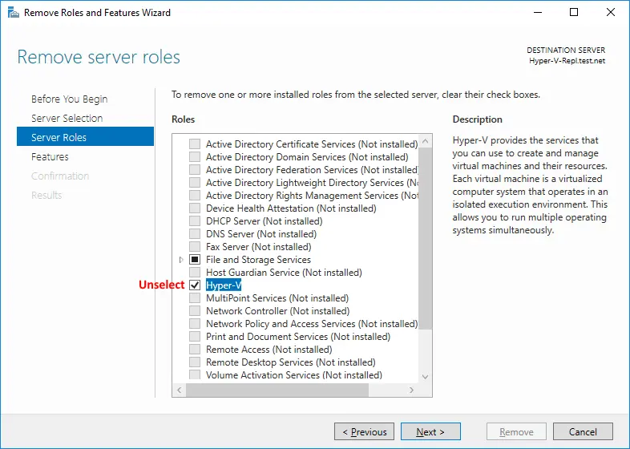Click the horizontal scroll left arrow
630x449 pixels.
(180, 390)
